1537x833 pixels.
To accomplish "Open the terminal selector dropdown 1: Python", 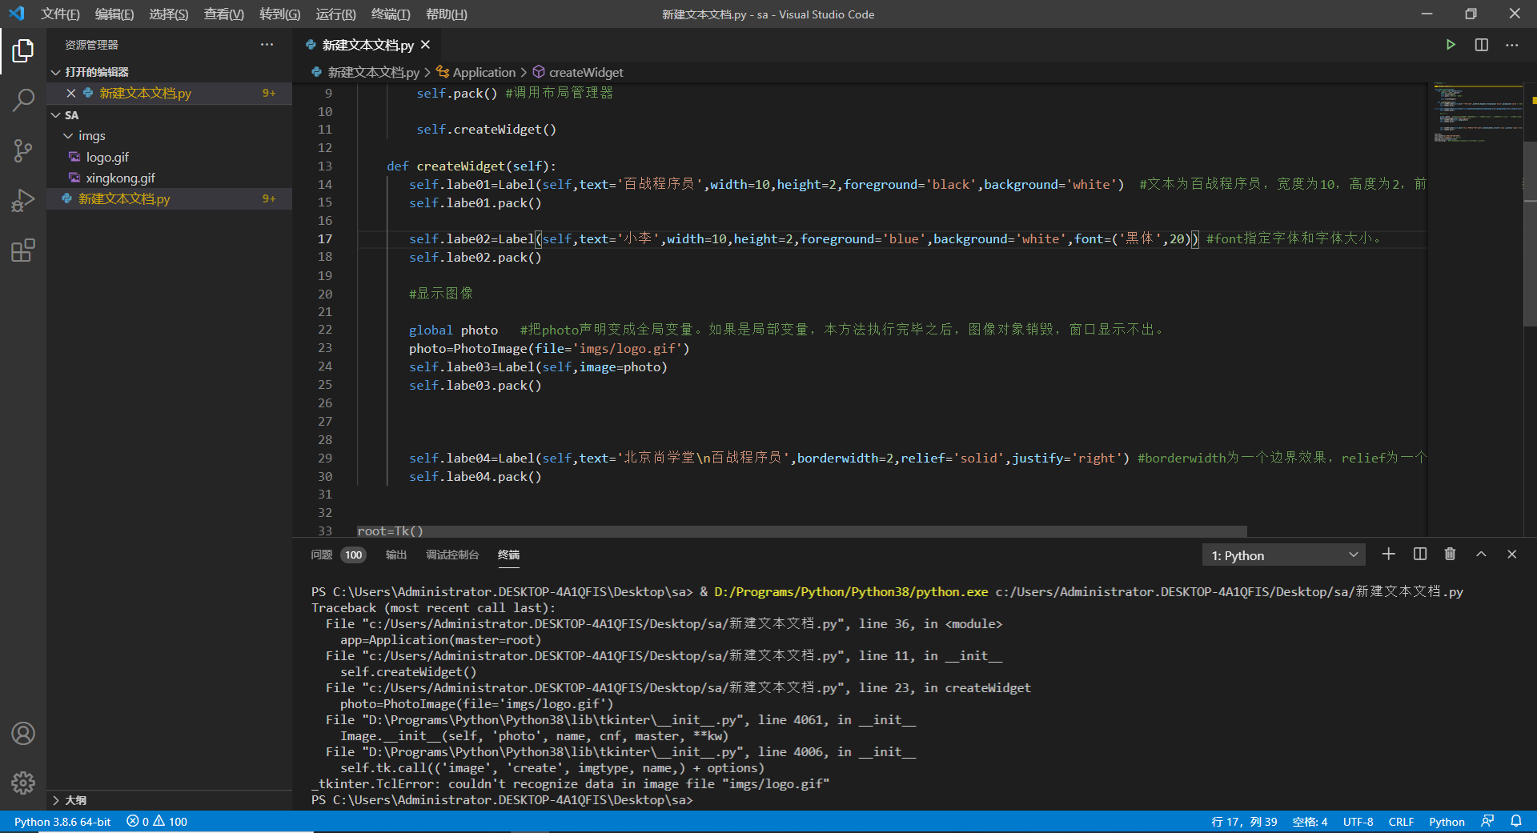I will click(1284, 555).
